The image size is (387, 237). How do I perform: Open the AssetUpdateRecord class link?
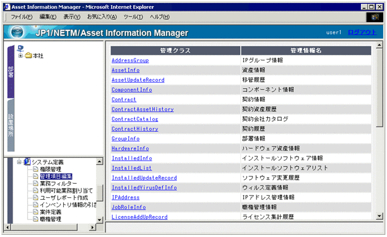click(138, 80)
